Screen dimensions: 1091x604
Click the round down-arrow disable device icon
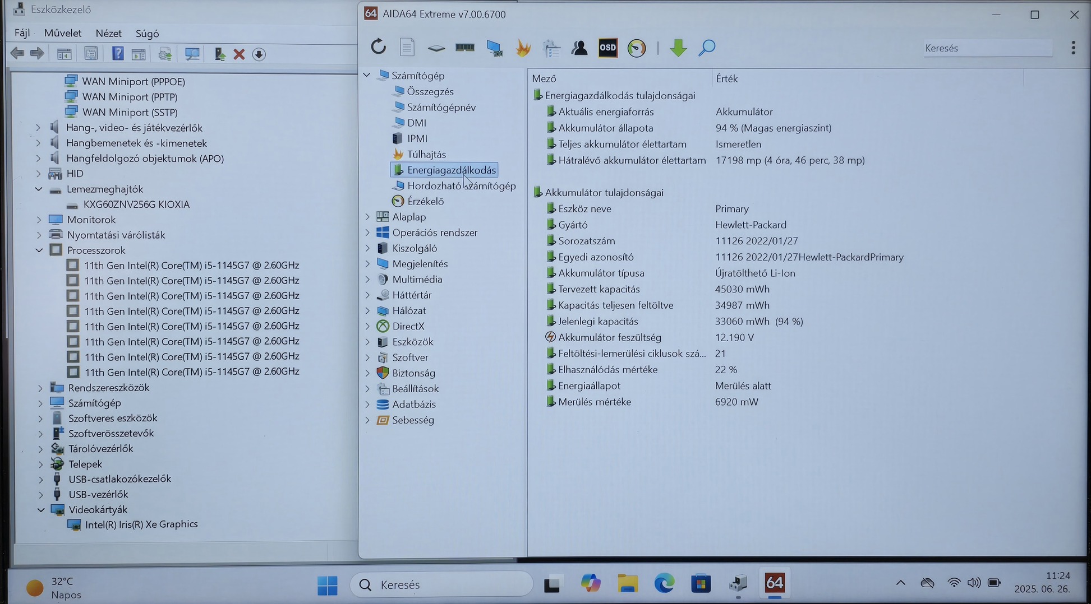point(259,54)
